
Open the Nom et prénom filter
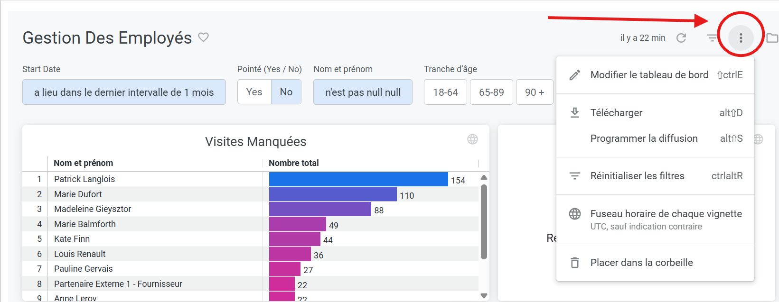pos(363,92)
